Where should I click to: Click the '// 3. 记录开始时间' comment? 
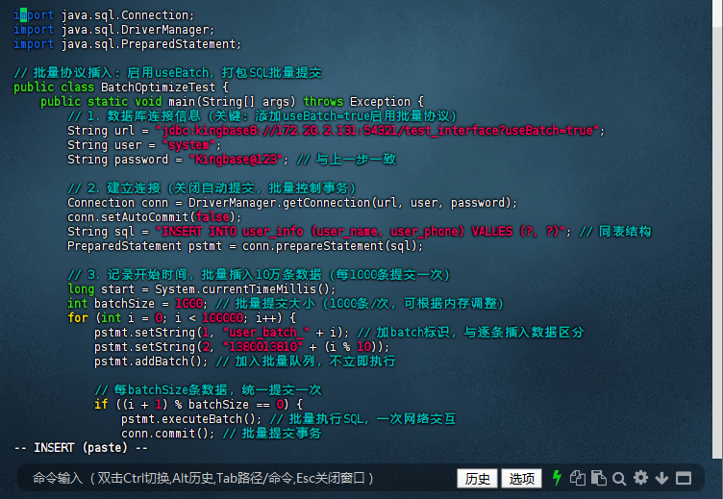tap(259, 274)
